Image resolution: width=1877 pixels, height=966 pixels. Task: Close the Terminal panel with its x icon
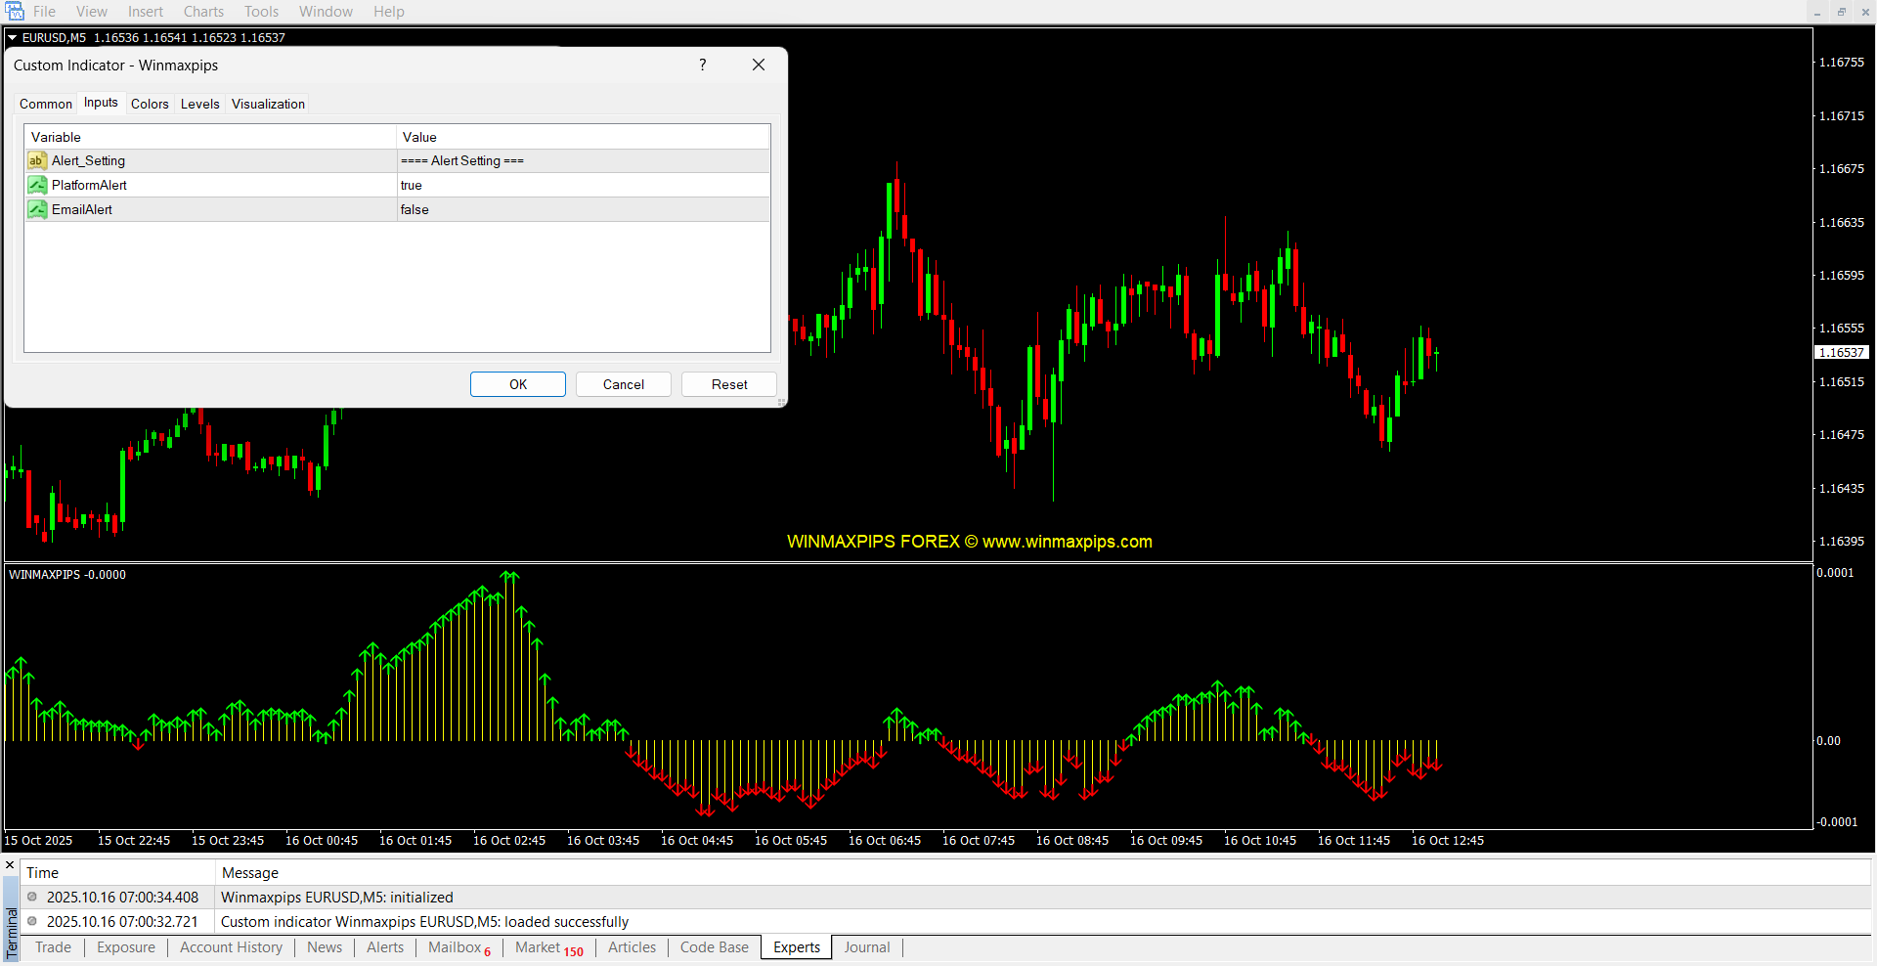tap(11, 865)
